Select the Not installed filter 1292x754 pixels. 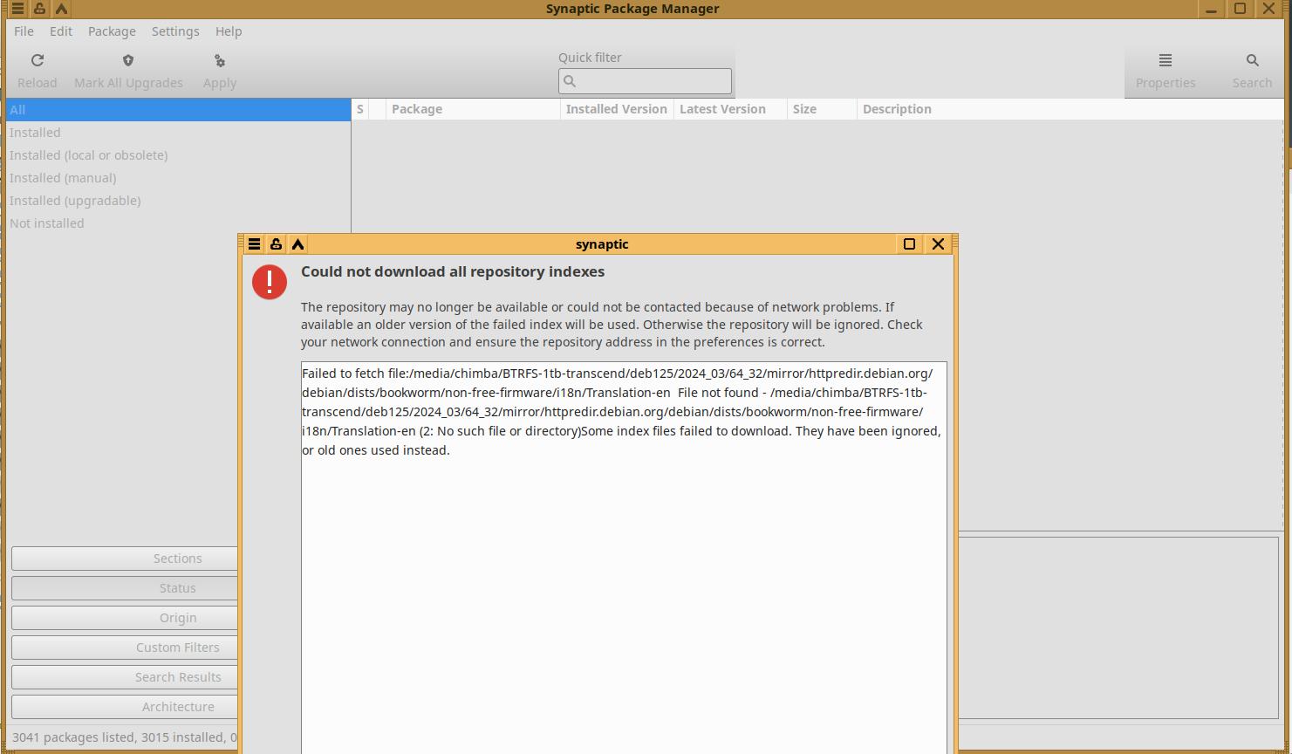(178, 223)
